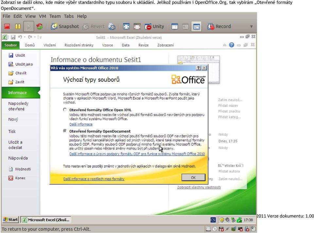Open link about ODF support level

pos(137,154)
